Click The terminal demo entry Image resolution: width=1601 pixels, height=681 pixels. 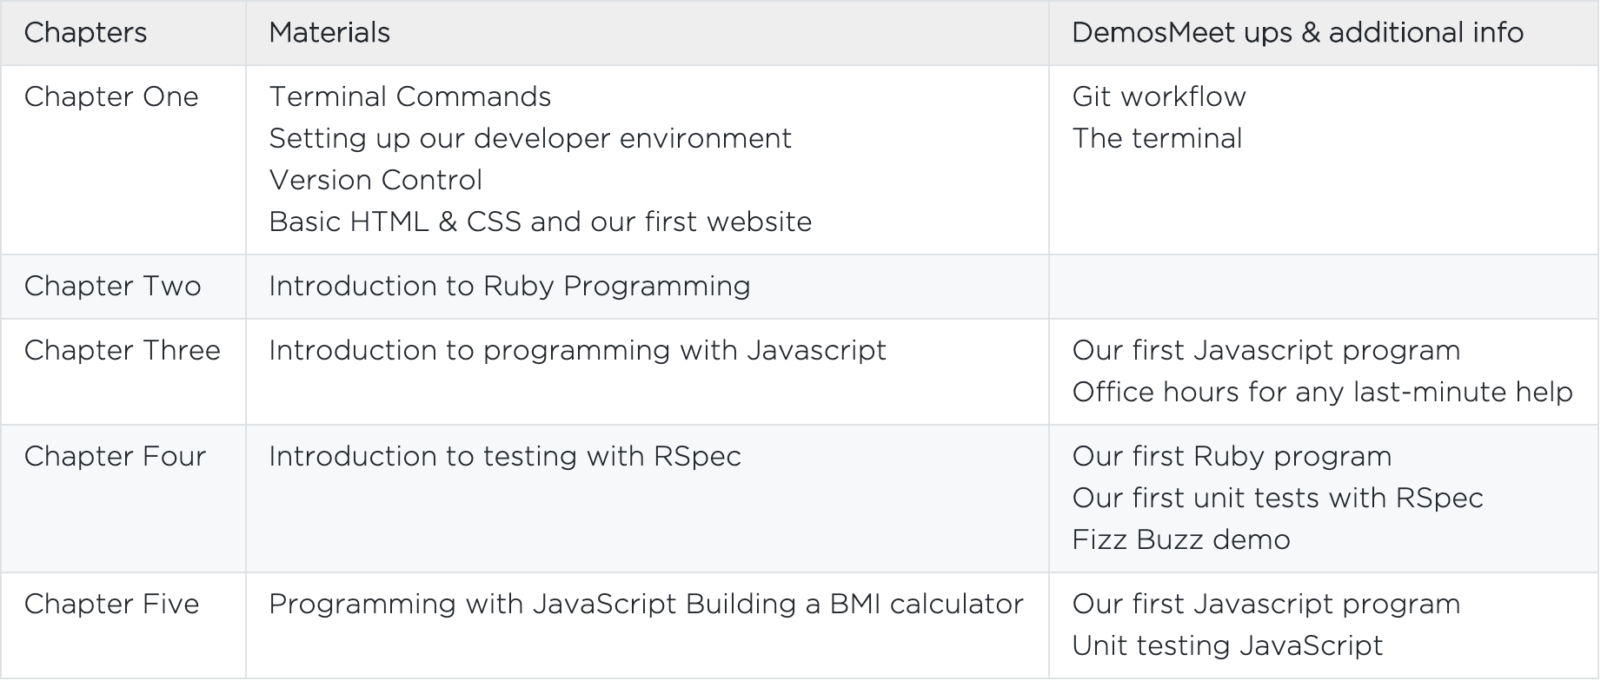click(1157, 138)
